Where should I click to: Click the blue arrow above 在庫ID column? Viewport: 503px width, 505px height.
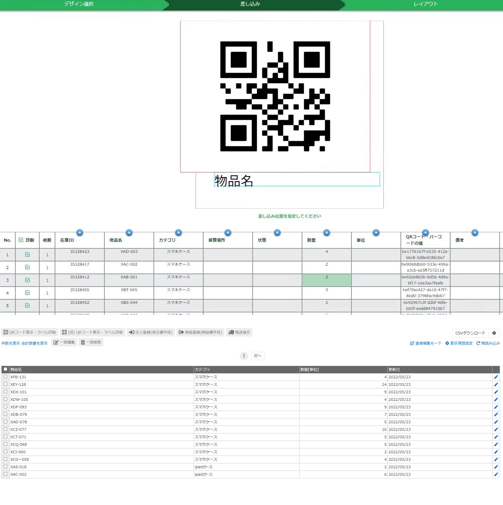(79, 233)
